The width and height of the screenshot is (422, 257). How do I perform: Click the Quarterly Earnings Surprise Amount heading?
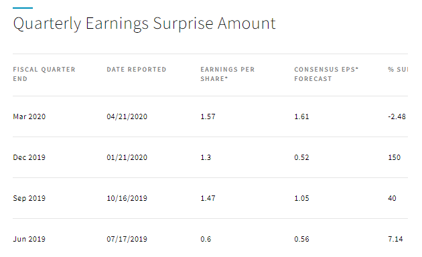[x=144, y=23]
